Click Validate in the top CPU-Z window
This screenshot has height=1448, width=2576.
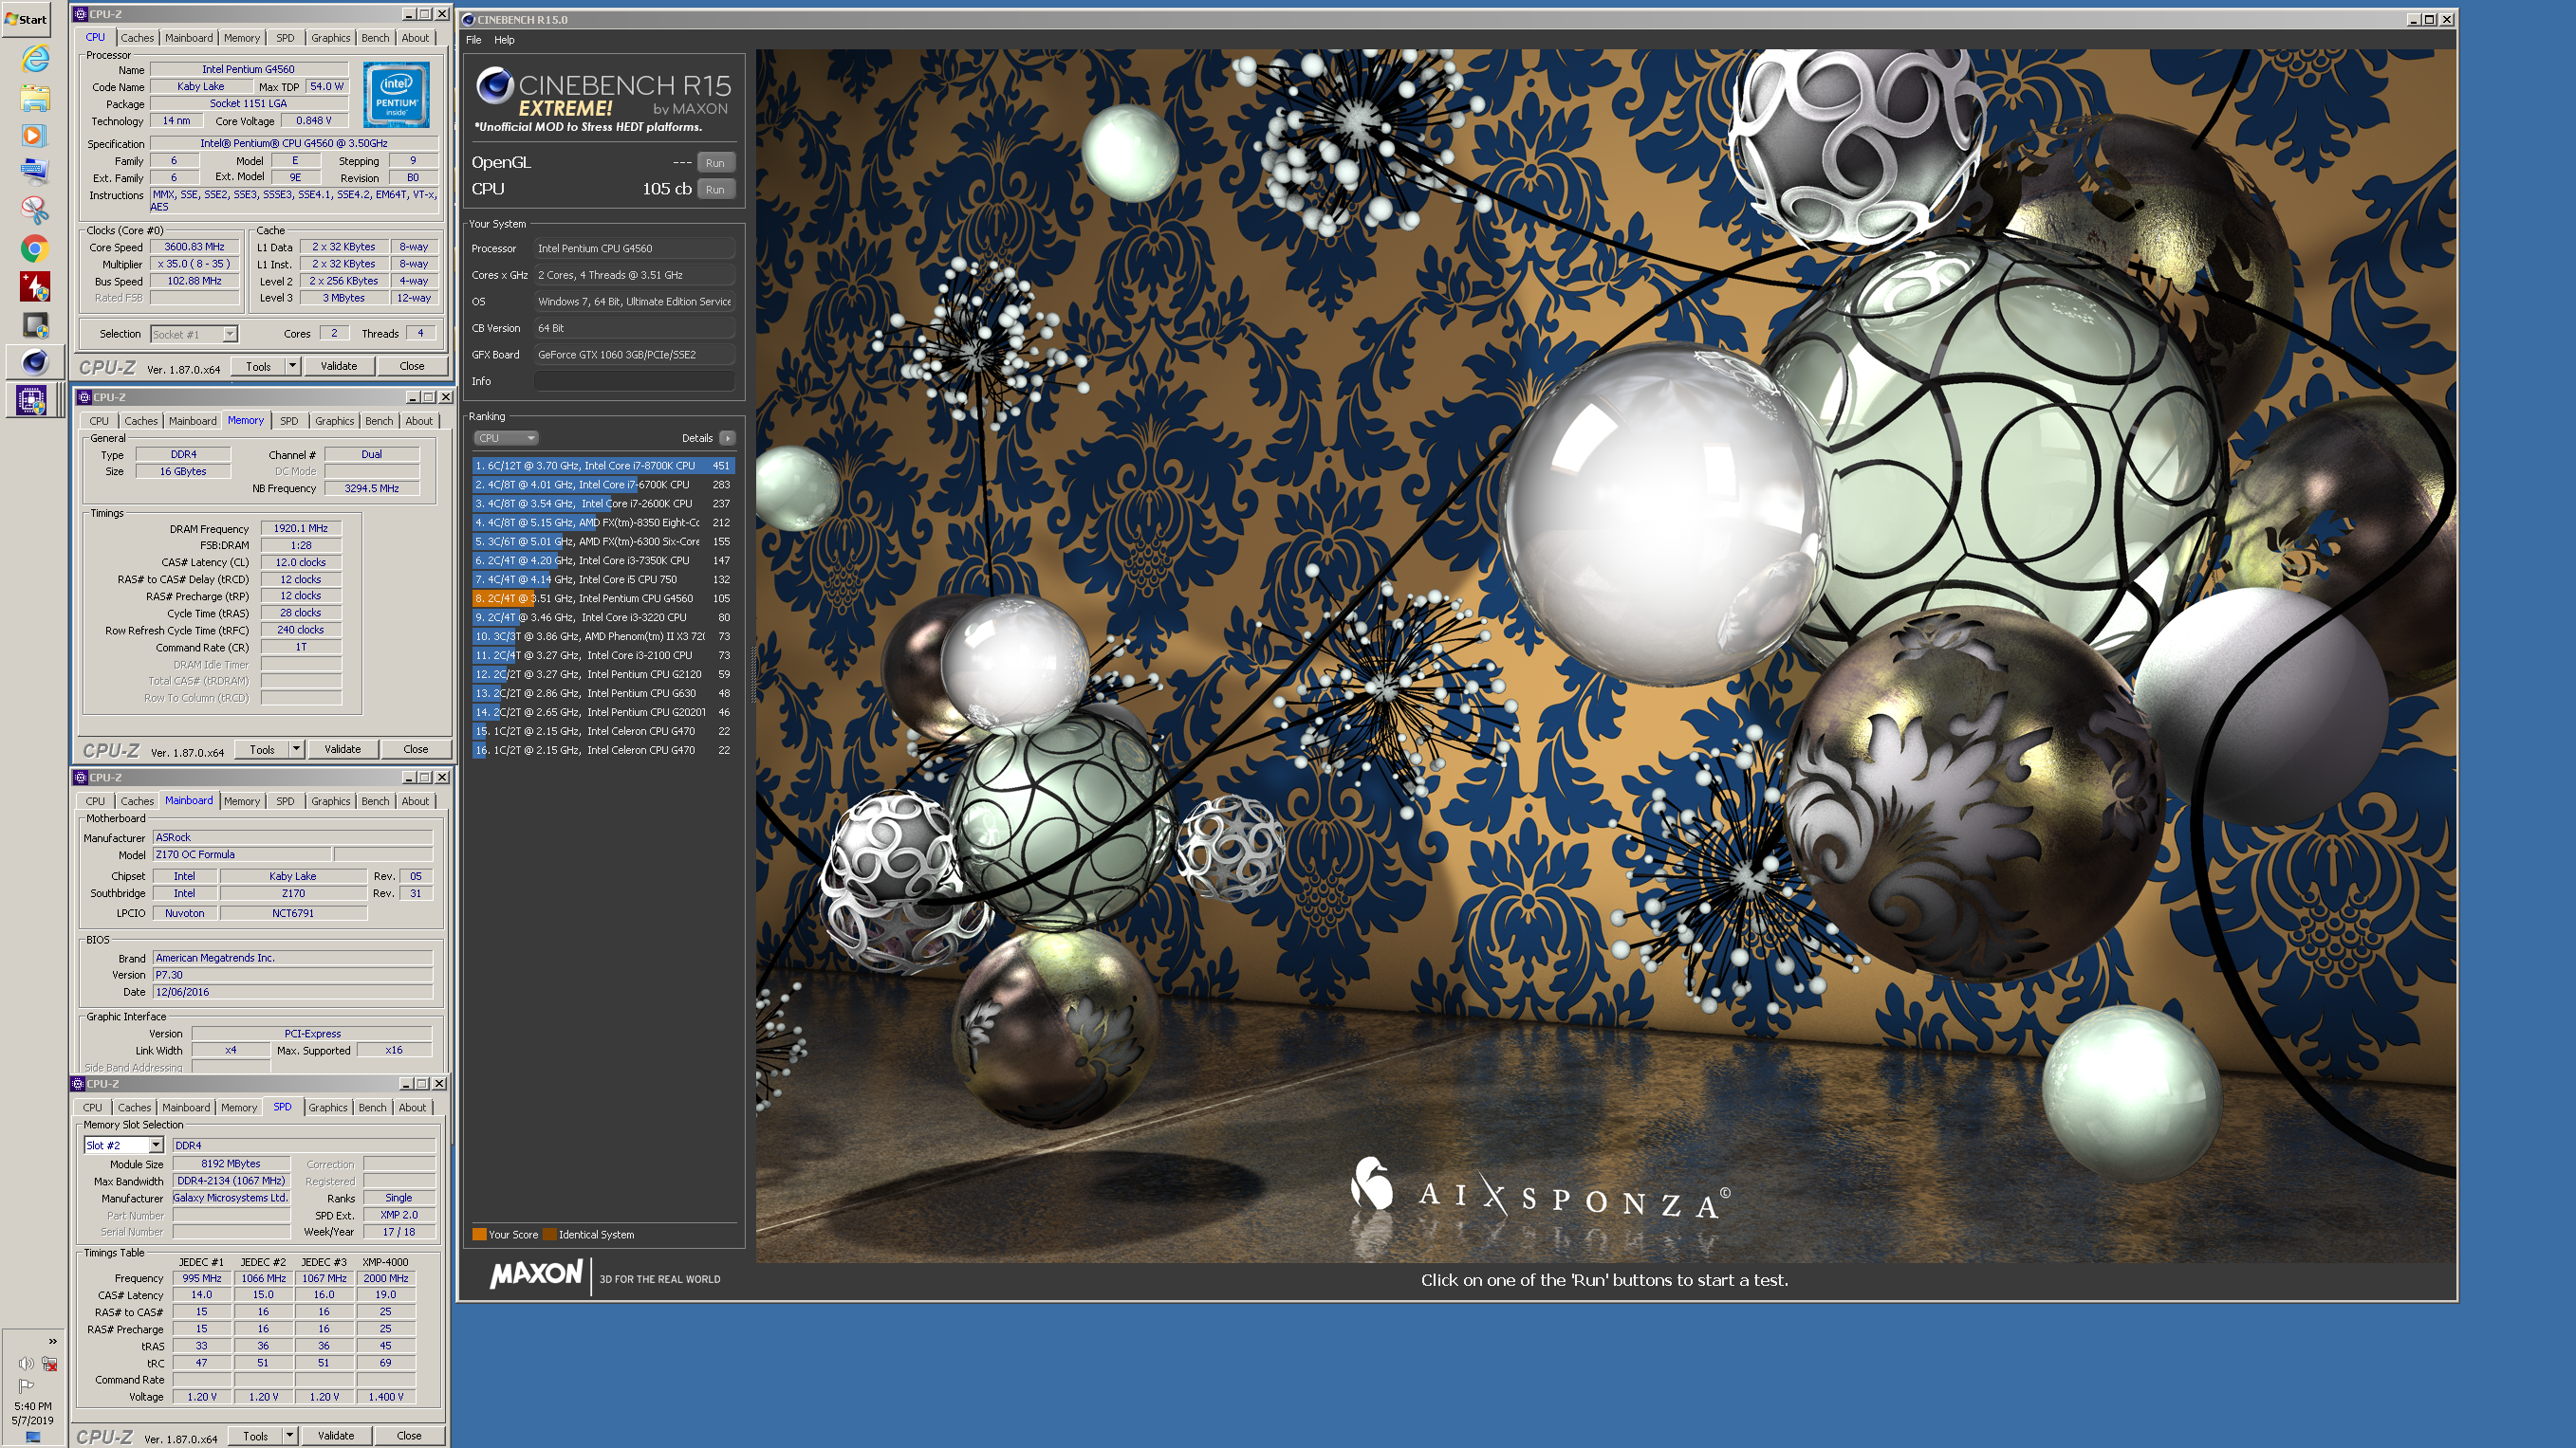[339, 366]
